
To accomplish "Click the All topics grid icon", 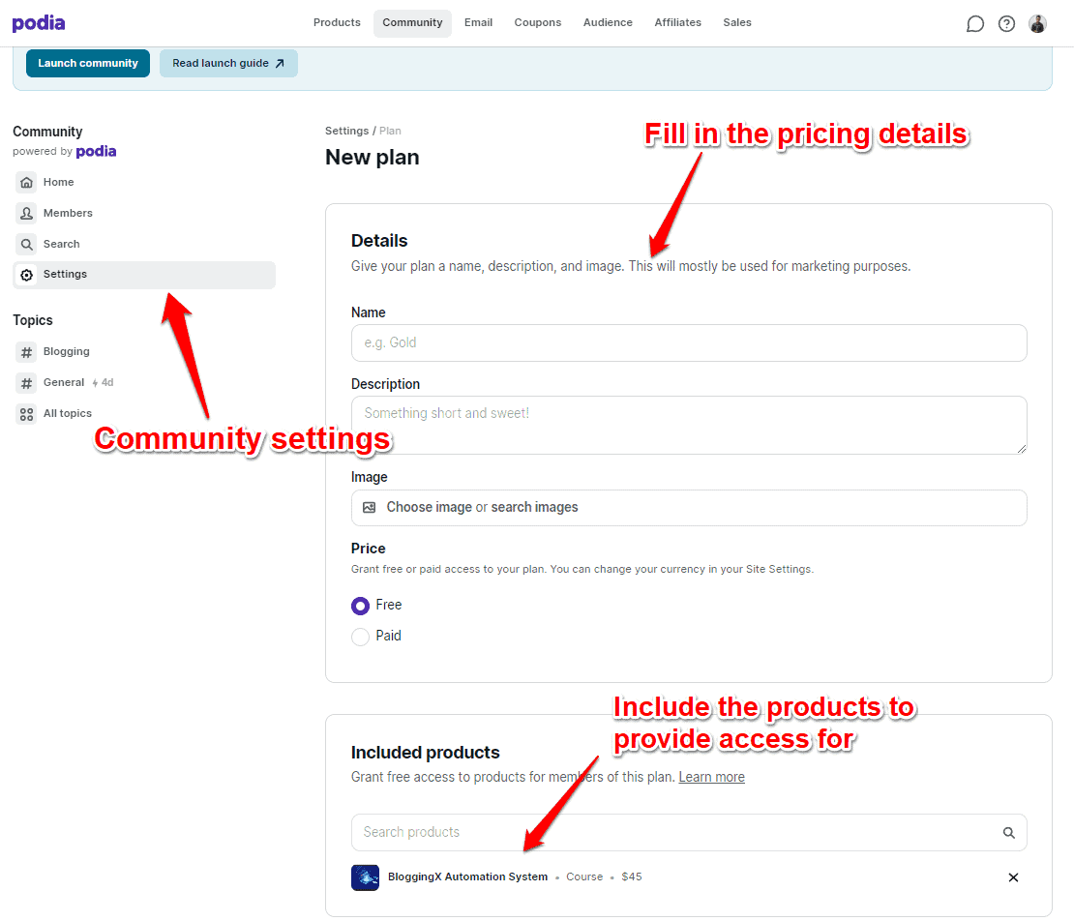I will [x=26, y=413].
